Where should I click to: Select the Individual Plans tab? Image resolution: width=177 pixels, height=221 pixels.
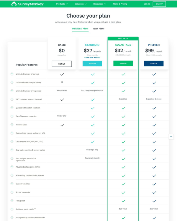[80, 29]
